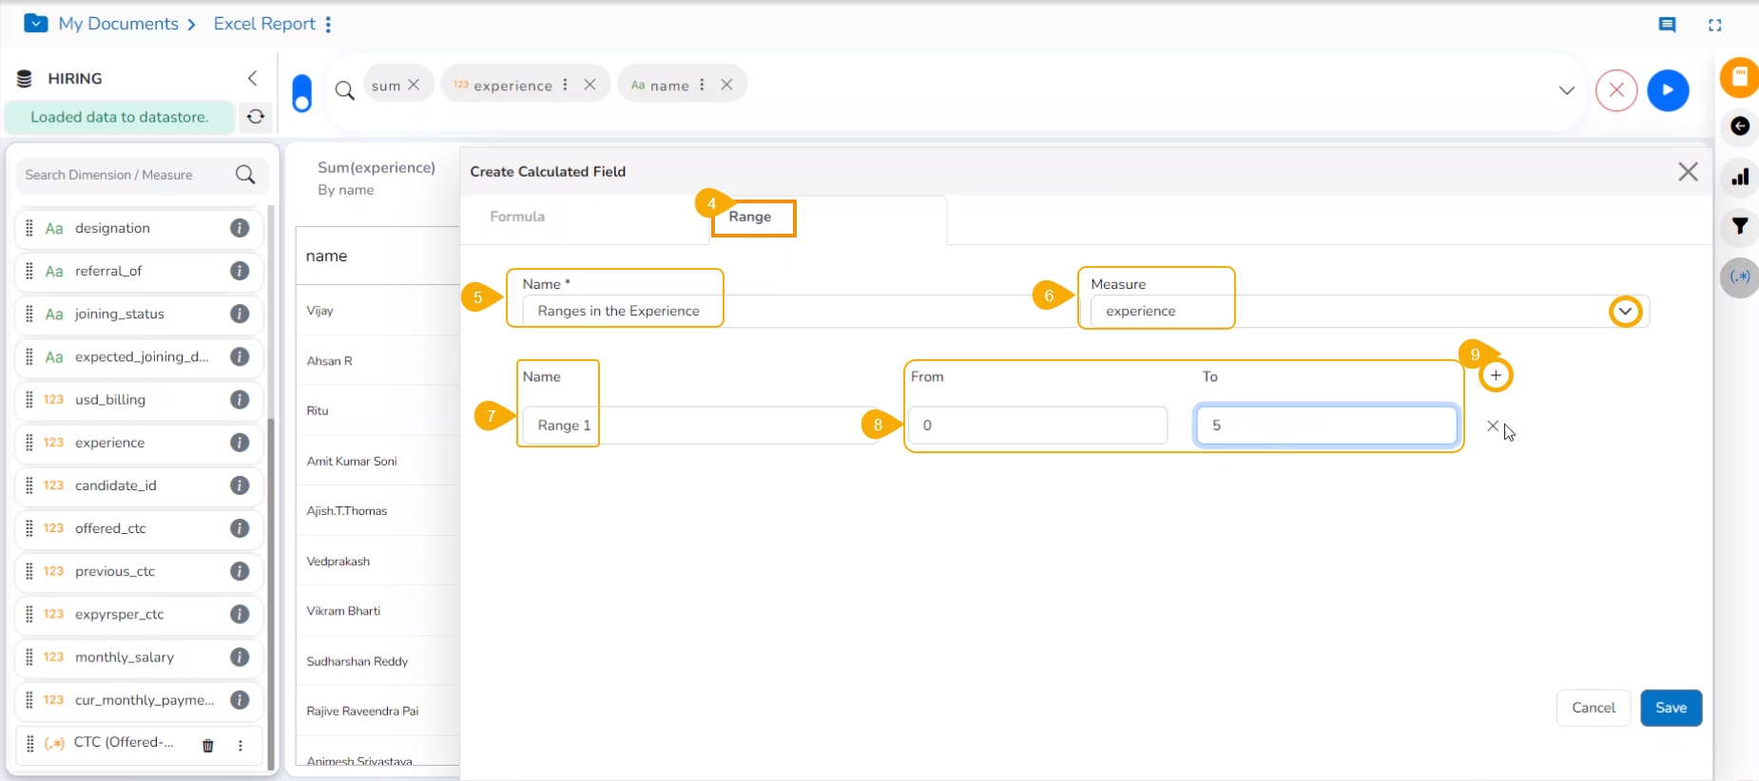Open the chart type bar graph icon
Image resolution: width=1759 pixels, height=781 pixels.
[1739, 177]
